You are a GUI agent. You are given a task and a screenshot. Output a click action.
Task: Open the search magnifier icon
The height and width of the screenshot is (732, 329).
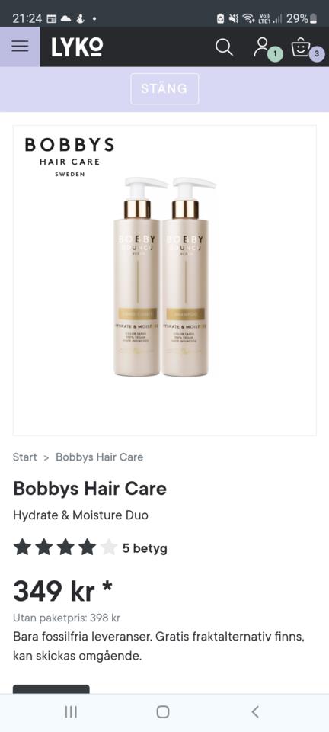224,47
